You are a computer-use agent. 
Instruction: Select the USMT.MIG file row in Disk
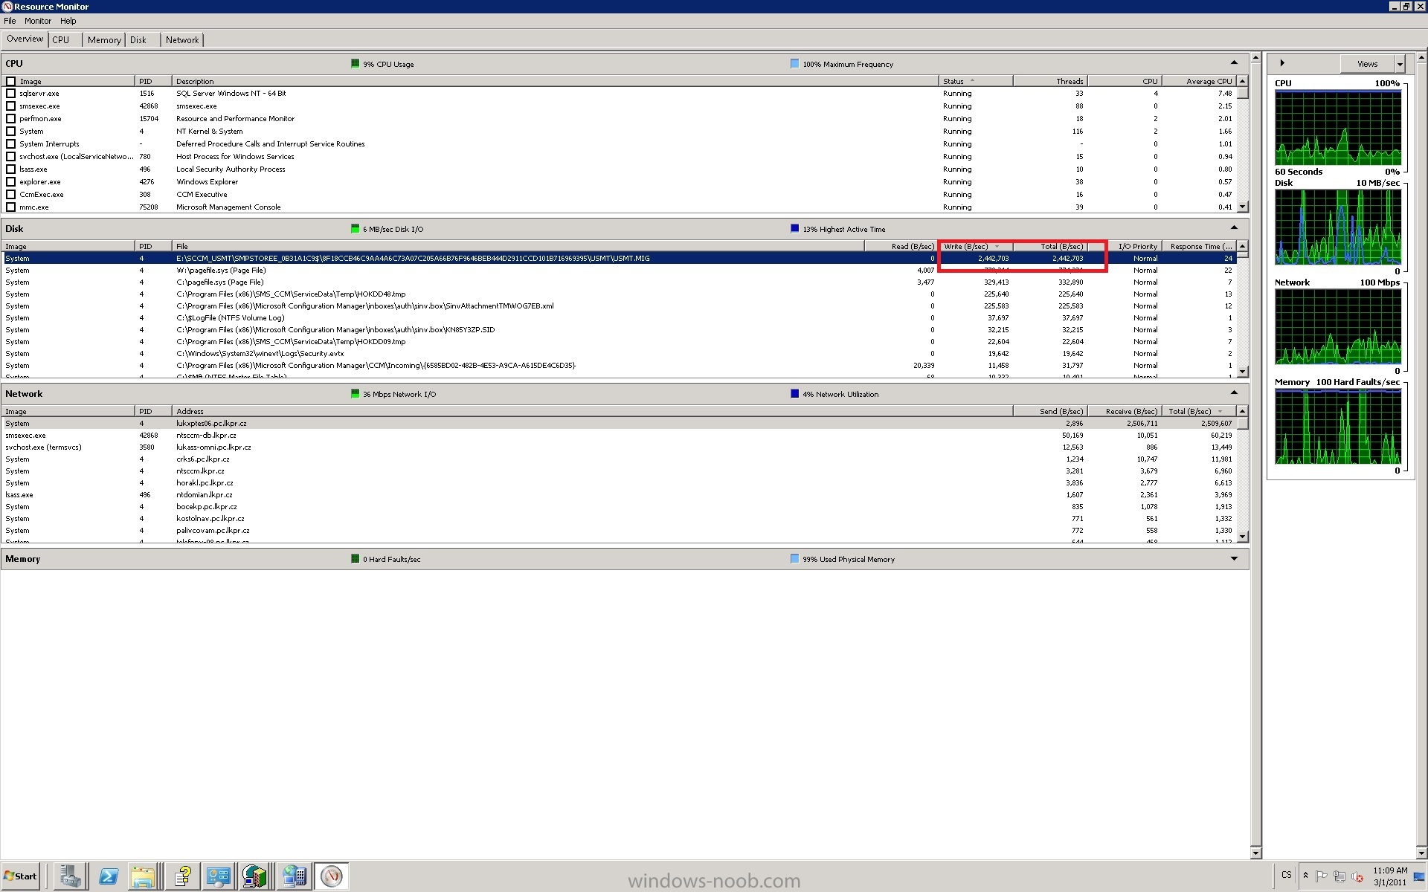click(x=619, y=258)
